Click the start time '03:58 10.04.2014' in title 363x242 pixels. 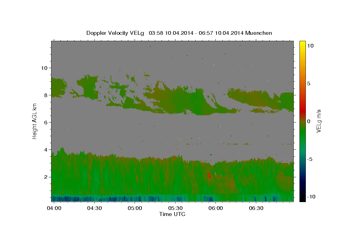(171, 33)
